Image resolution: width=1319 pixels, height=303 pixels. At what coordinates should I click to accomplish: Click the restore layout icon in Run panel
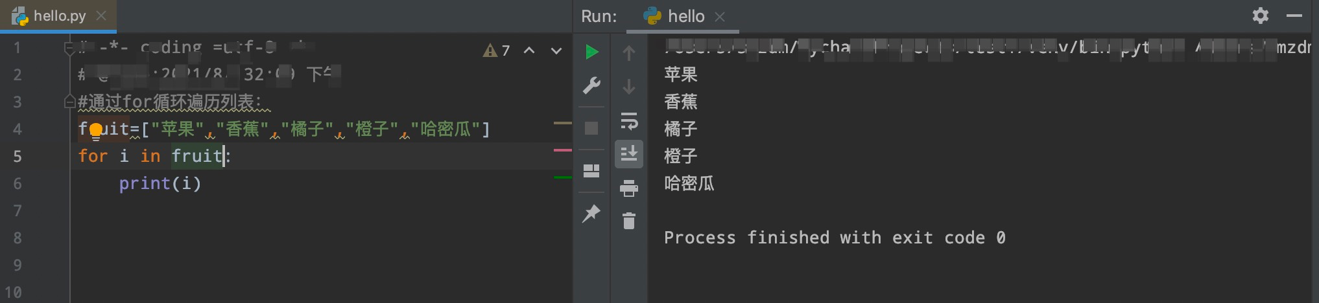[591, 171]
